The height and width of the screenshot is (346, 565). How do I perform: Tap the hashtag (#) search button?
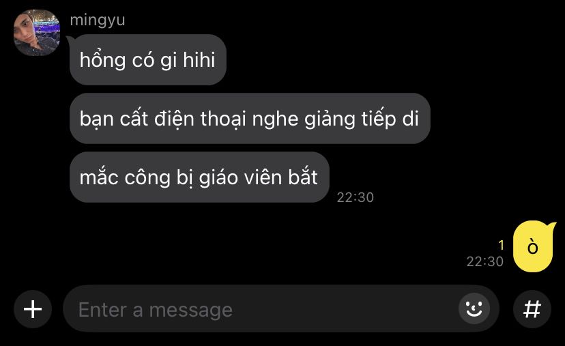532,309
